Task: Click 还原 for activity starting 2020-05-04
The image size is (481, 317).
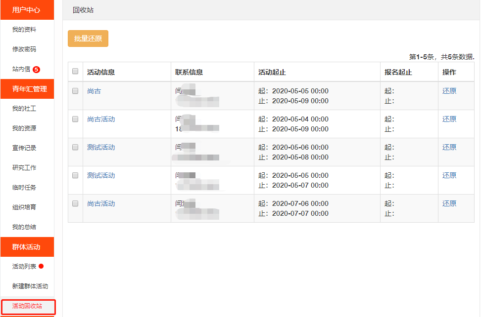Action: (x=449, y=119)
